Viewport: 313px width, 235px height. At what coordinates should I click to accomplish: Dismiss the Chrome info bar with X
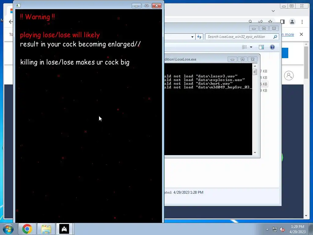coord(301,34)
